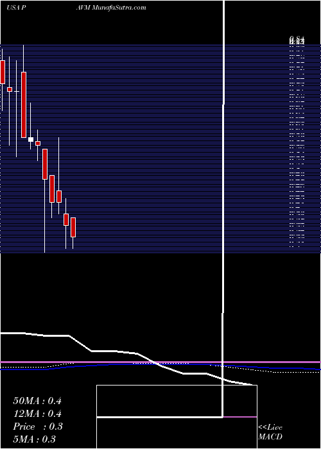
Task: Click the 'AVM MunafaSutra.com' label
Action: coord(111,8)
